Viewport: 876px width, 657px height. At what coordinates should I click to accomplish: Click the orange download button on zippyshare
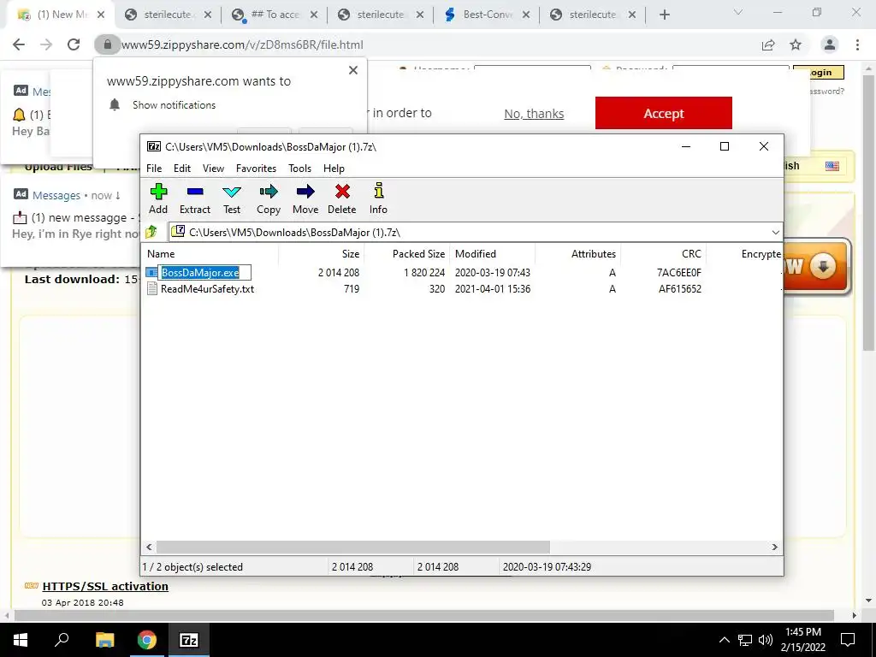tap(817, 267)
